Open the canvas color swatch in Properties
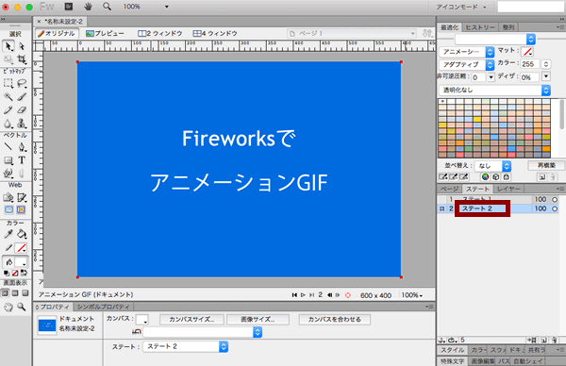 click(x=142, y=320)
